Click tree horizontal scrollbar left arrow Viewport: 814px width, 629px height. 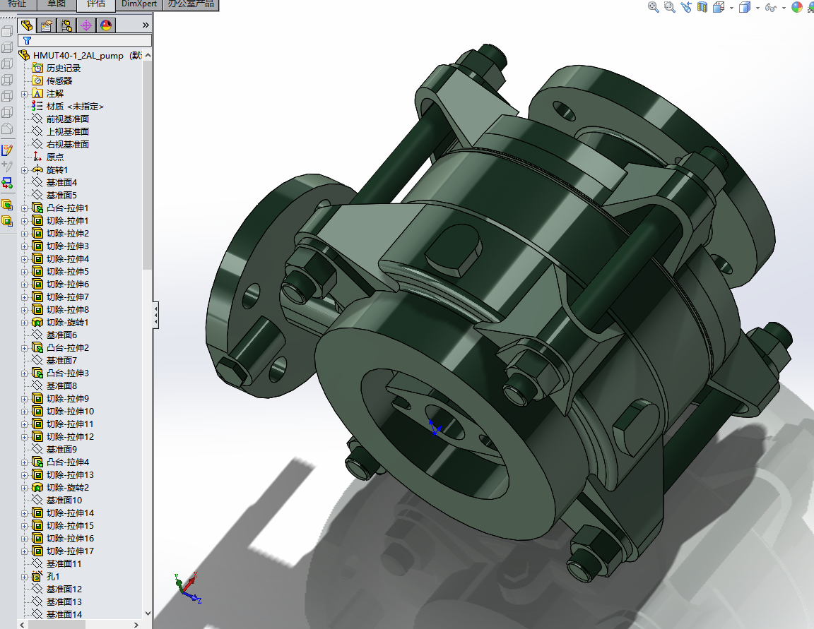pos(22,625)
